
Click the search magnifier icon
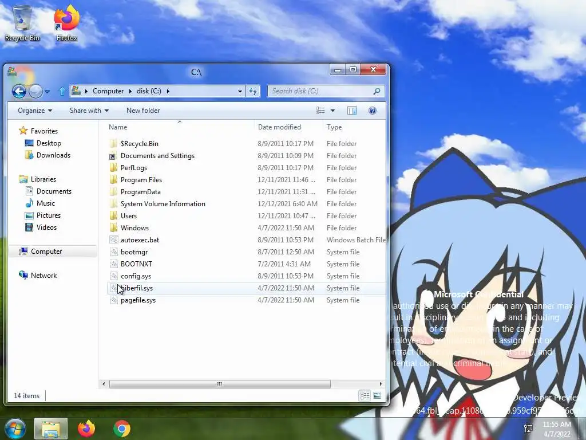click(x=377, y=91)
